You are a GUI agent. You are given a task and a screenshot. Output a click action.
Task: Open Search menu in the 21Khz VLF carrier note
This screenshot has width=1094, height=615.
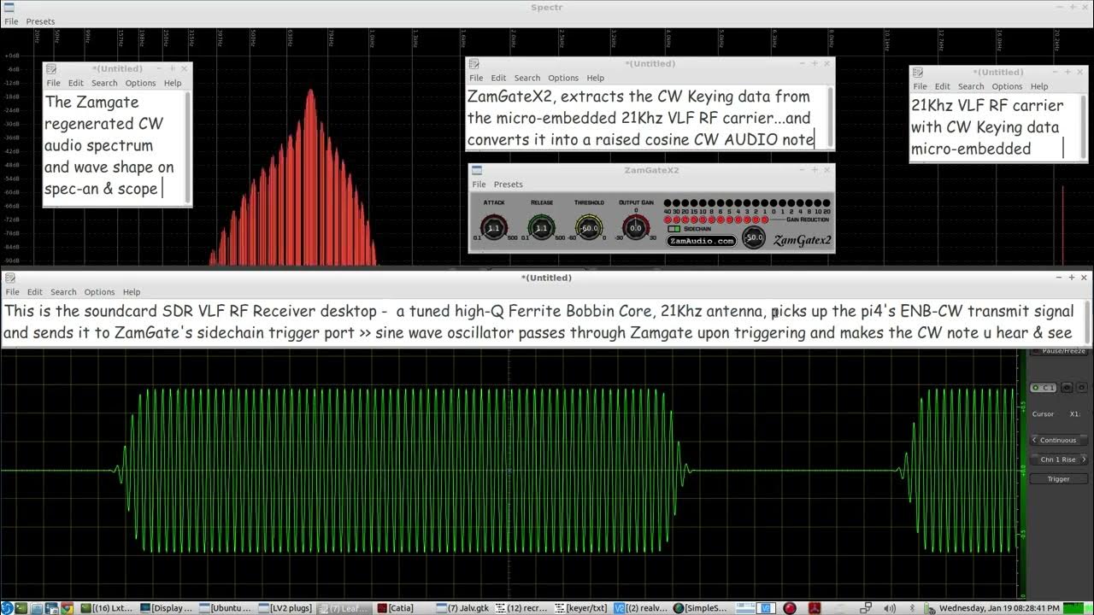point(971,86)
